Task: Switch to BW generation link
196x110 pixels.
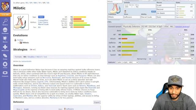Action: pos(35,3)
